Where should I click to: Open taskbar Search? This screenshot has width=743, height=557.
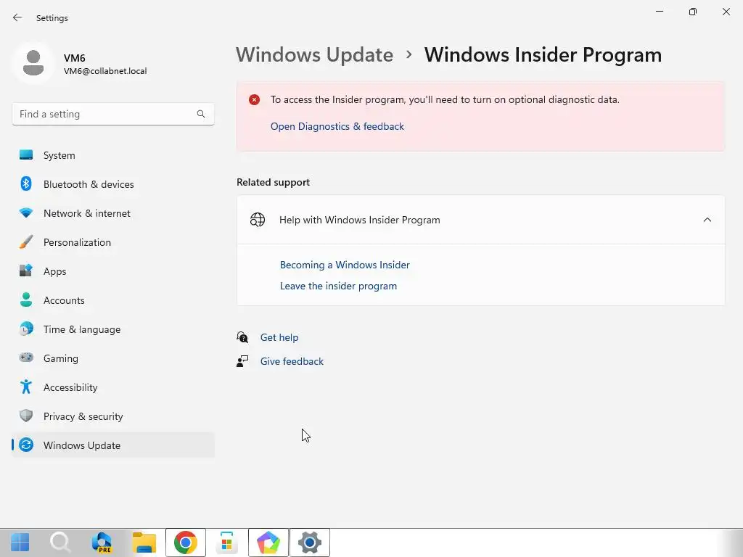pyautogui.click(x=61, y=542)
